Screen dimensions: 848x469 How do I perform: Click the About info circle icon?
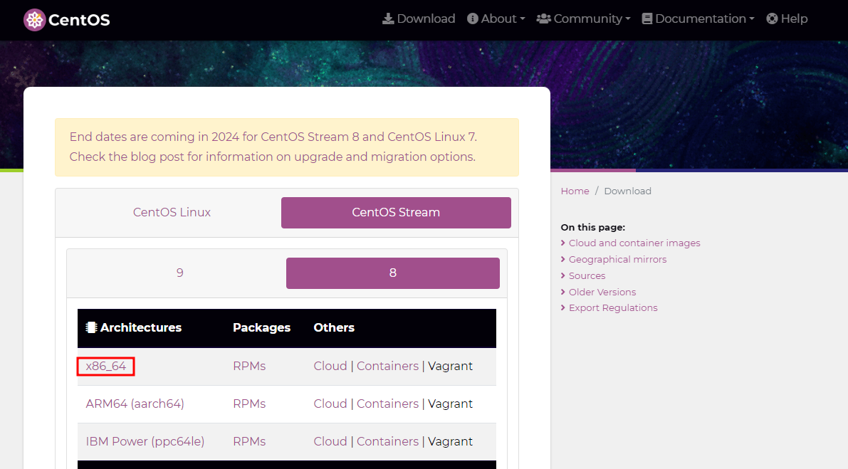(x=473, y=19)
